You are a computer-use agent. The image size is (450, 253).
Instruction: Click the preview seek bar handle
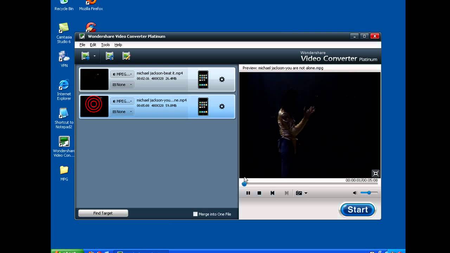tap(244, 184)
